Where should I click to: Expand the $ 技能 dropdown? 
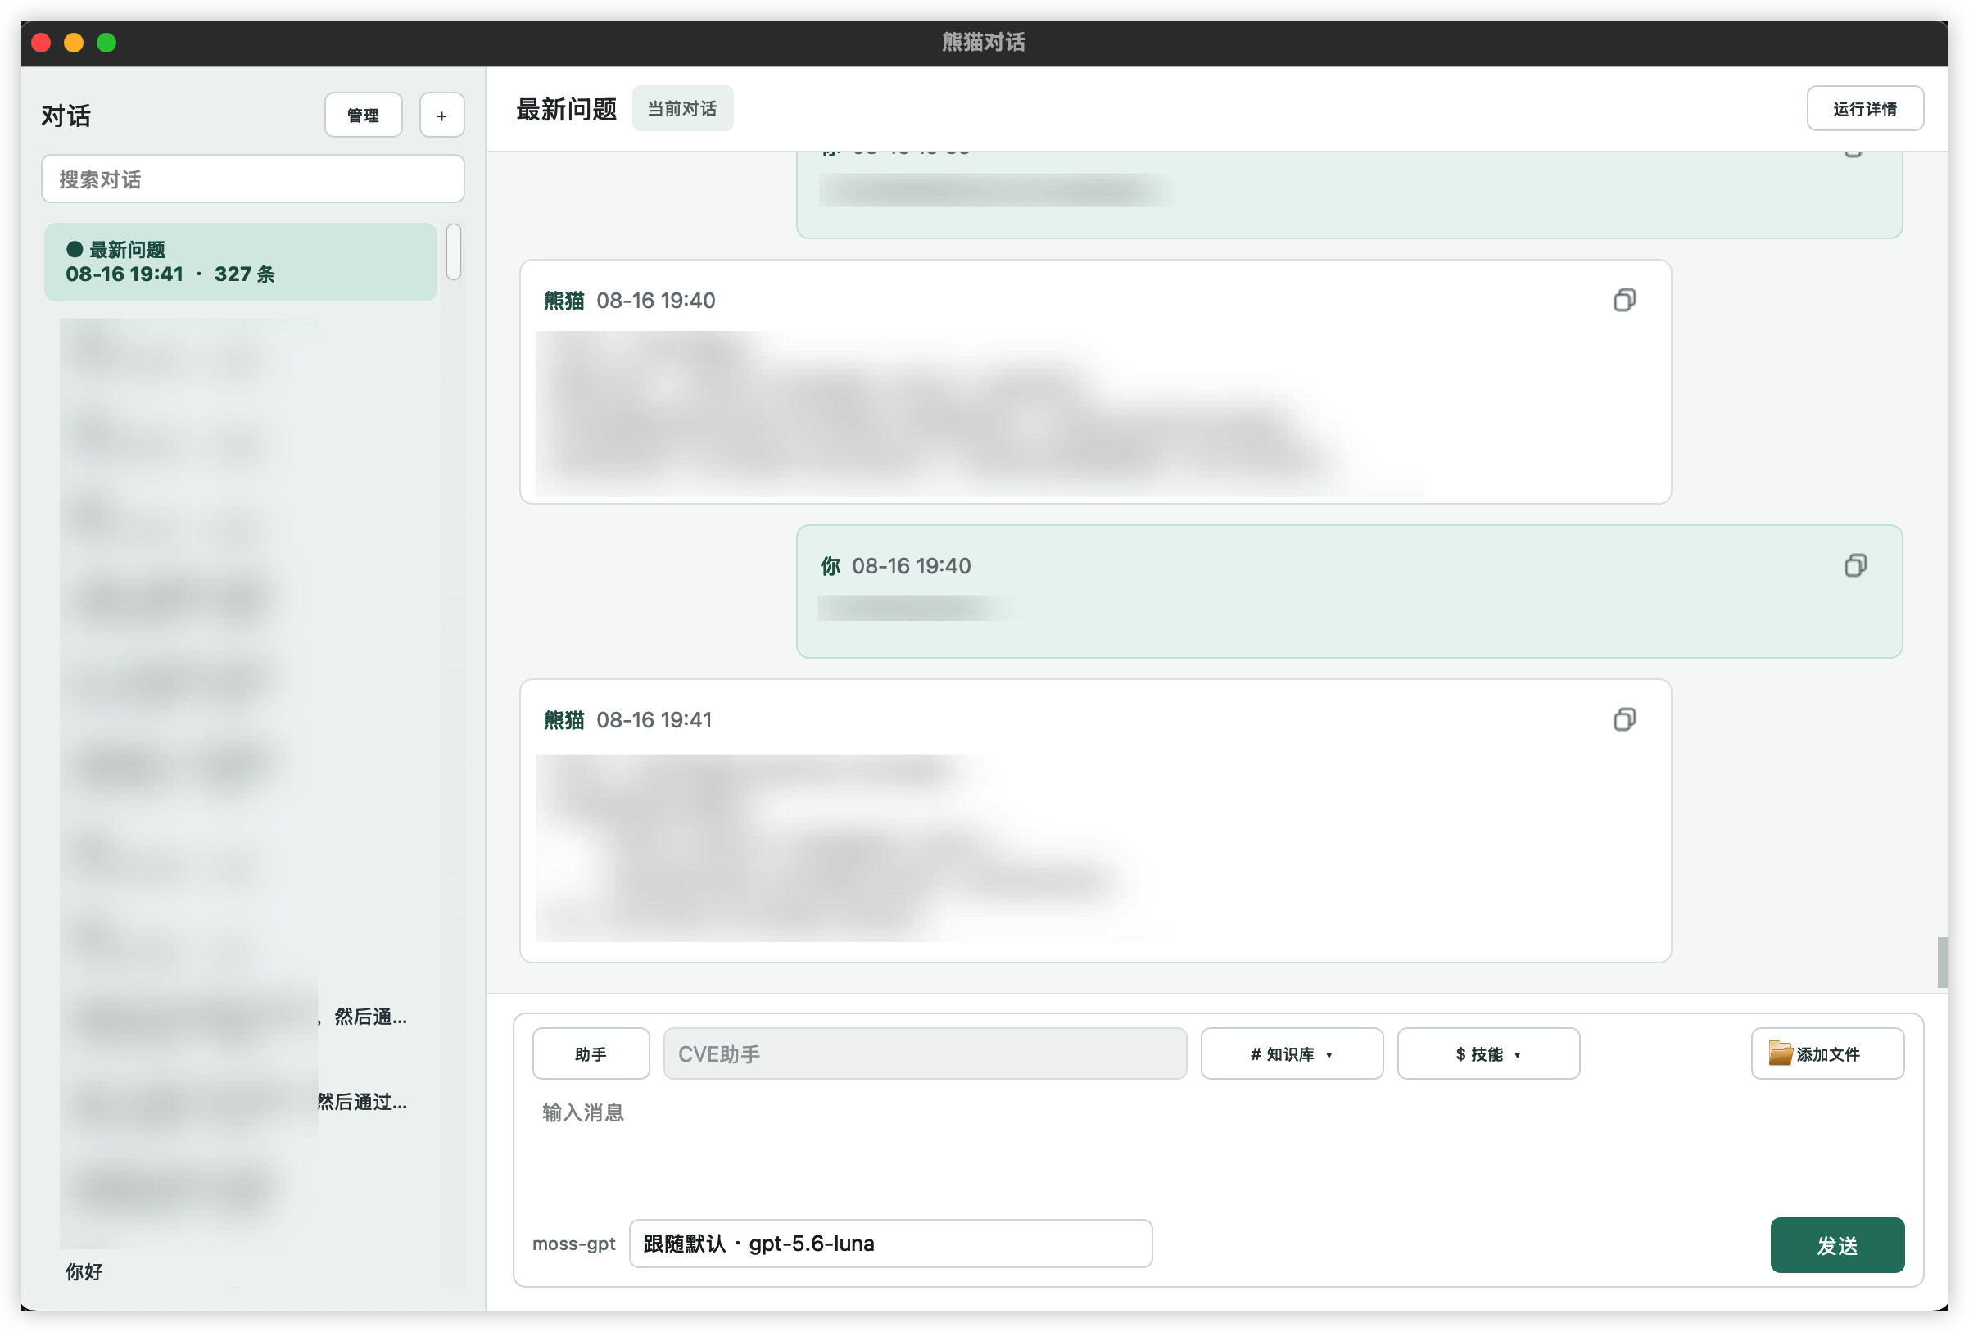pyautogui.click(x=1487, y=1053)
